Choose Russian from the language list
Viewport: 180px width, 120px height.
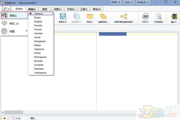click(x=41, y=61)
